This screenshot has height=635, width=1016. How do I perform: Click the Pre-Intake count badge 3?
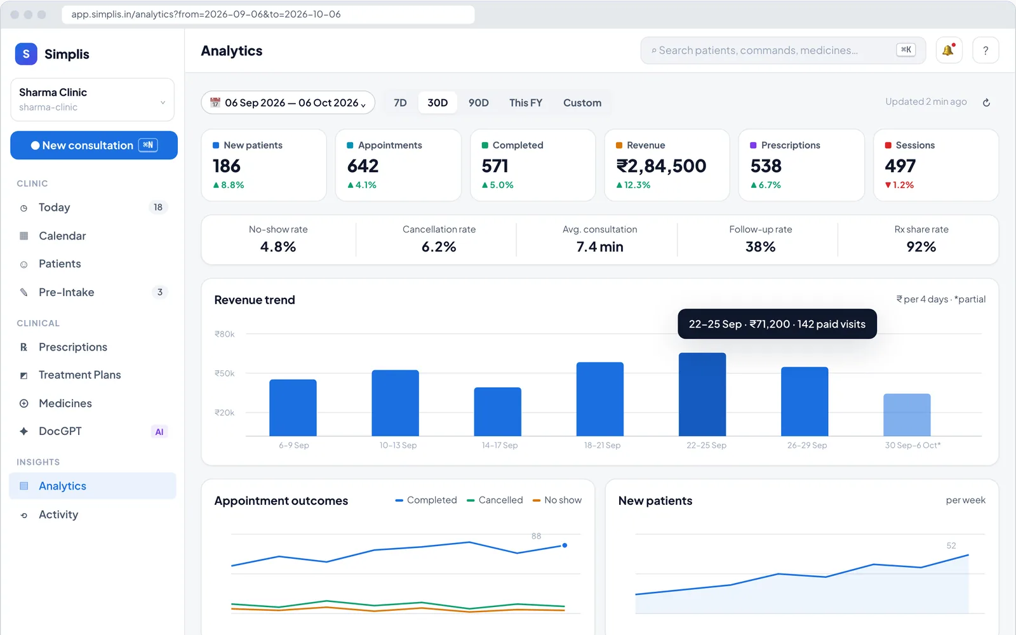160,292
